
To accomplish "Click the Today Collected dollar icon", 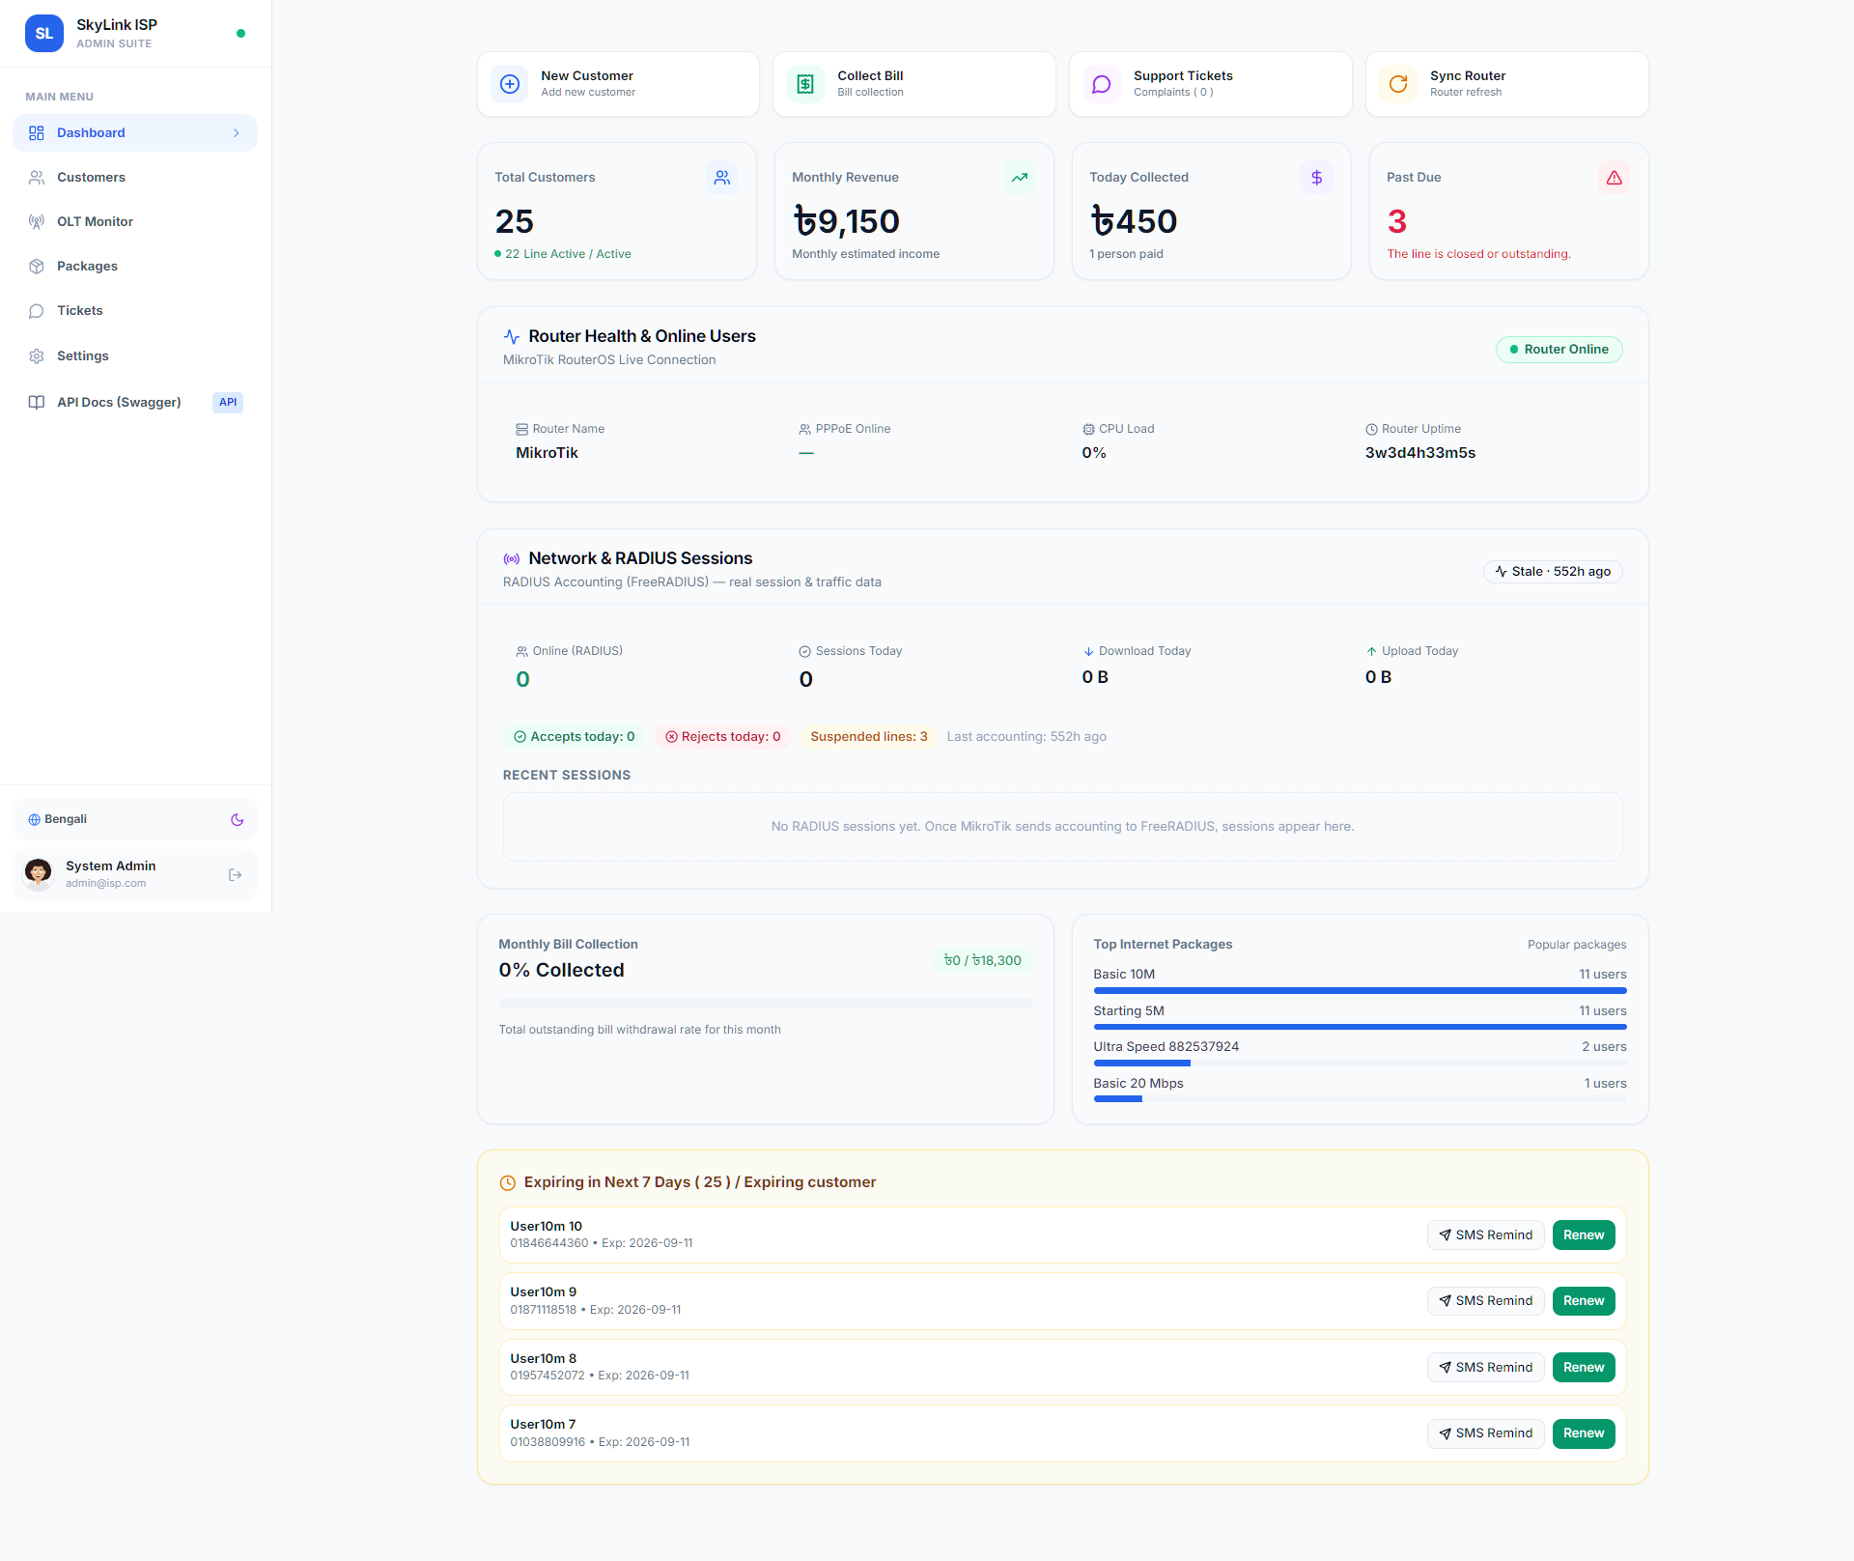I will pyautogui.click(x=1317, y=178).
